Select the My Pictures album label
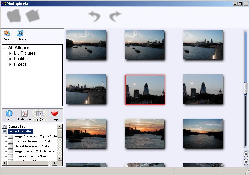The image size is (250, 175). click(25, 53)
